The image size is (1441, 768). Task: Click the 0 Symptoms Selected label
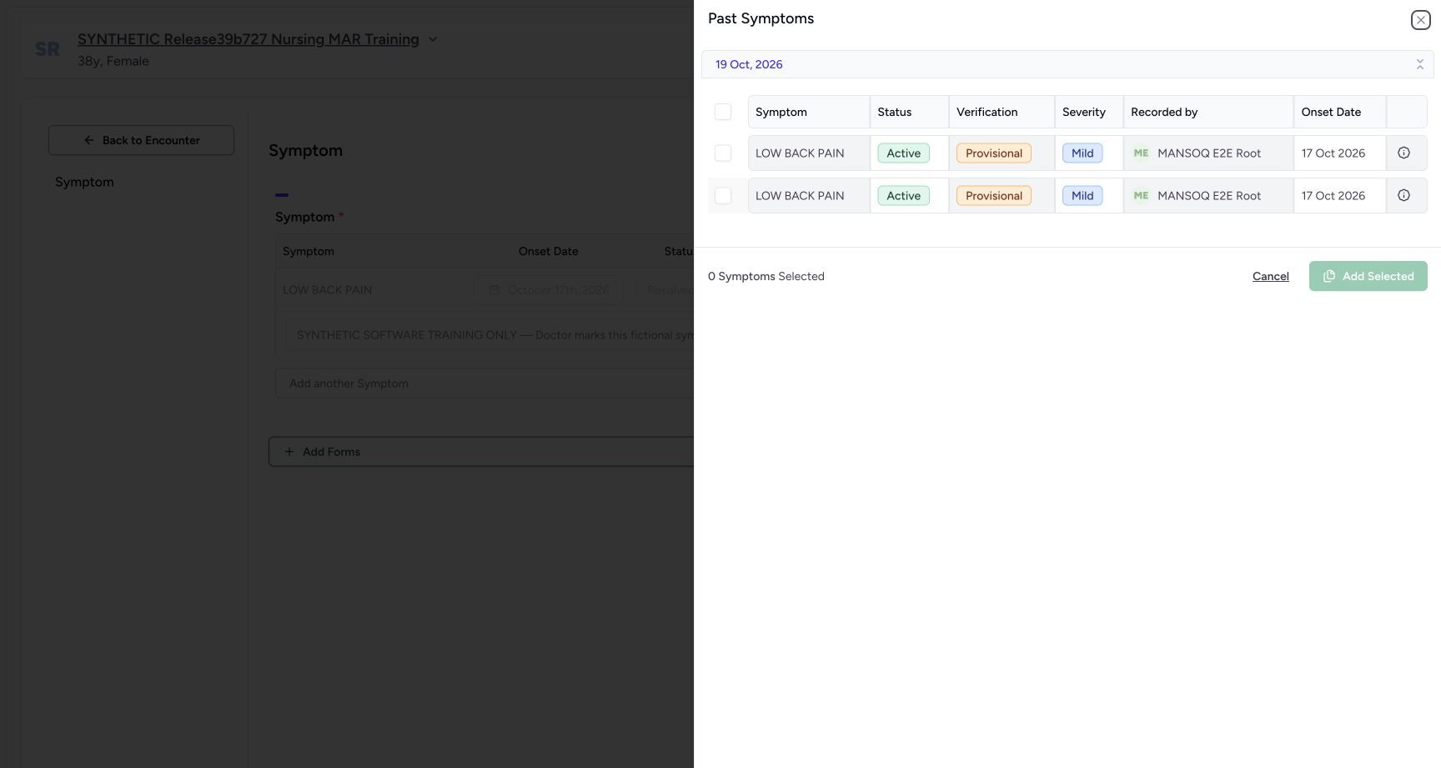(x=766, y=276)
